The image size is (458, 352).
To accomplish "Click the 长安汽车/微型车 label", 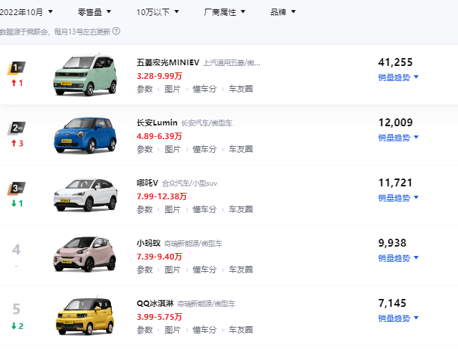I will (207, 123).
